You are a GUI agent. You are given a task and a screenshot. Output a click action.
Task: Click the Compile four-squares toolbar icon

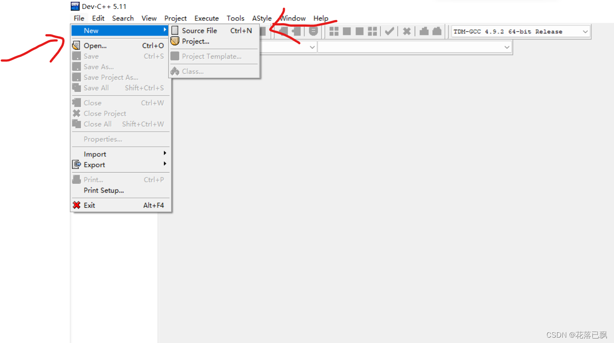pyautogui.click(x=334, y=31)
